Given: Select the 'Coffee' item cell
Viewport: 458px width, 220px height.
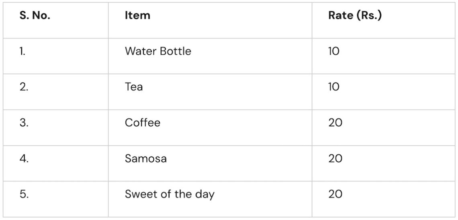Looking at the screenshot, I should [x=143, y=123].
